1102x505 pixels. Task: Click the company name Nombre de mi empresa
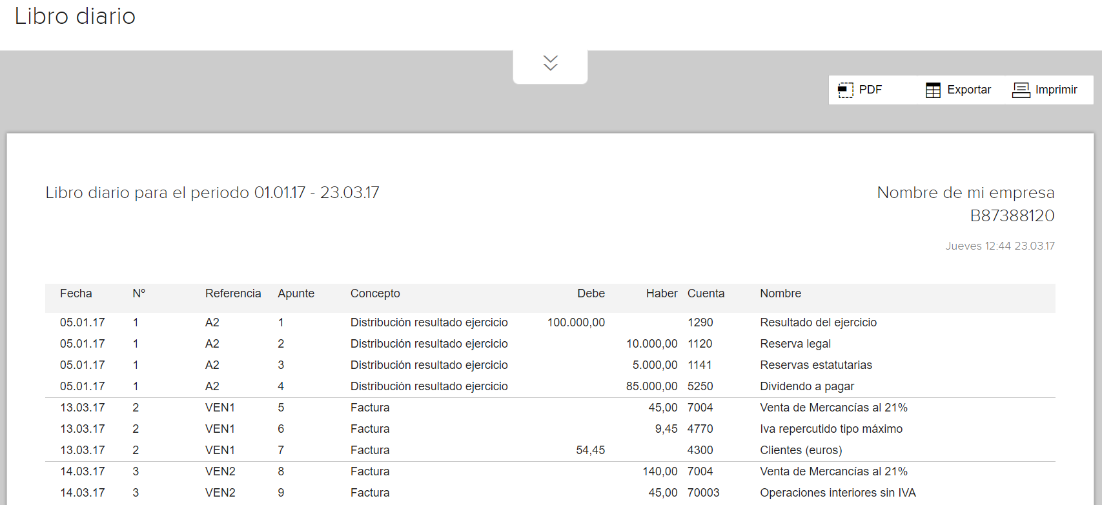click(x=966, y=193)
